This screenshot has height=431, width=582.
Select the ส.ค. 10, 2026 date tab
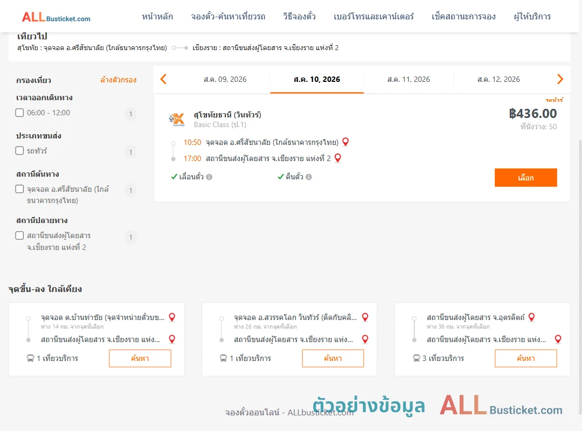pos(317,79)
